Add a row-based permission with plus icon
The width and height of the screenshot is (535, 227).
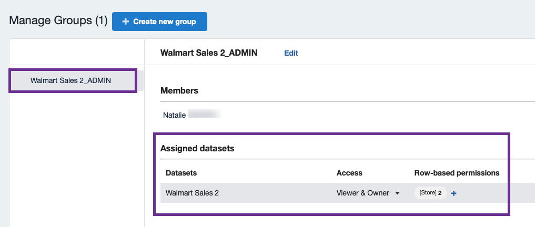pos(454,193)
